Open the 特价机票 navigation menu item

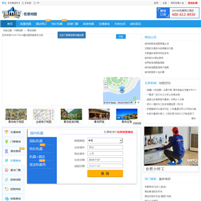coord(57,24)
